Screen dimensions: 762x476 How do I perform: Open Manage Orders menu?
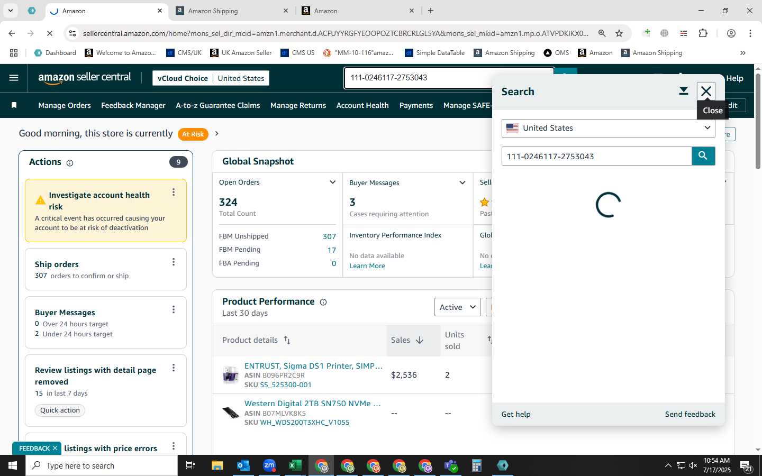[65, 105]
